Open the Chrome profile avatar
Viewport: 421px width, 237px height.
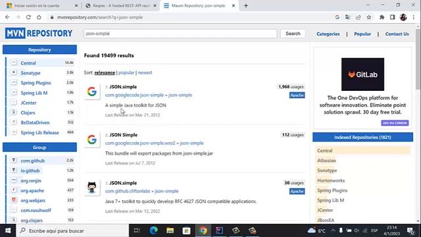[403, 17]
